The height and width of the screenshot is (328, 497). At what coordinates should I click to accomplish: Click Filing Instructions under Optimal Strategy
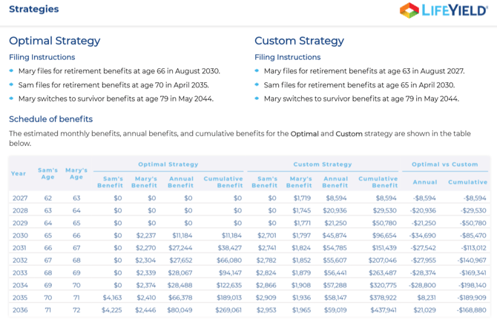click(x=42, y=57)
